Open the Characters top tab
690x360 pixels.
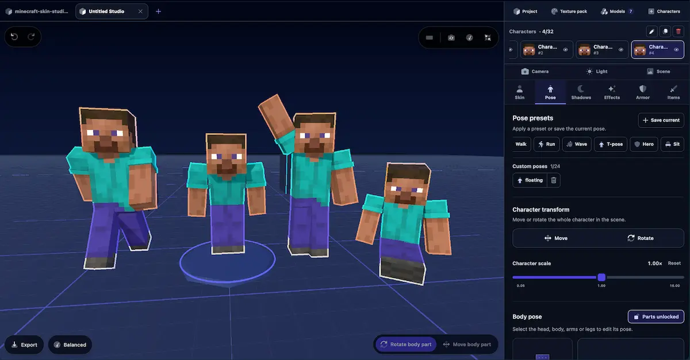tap(664, 11)
